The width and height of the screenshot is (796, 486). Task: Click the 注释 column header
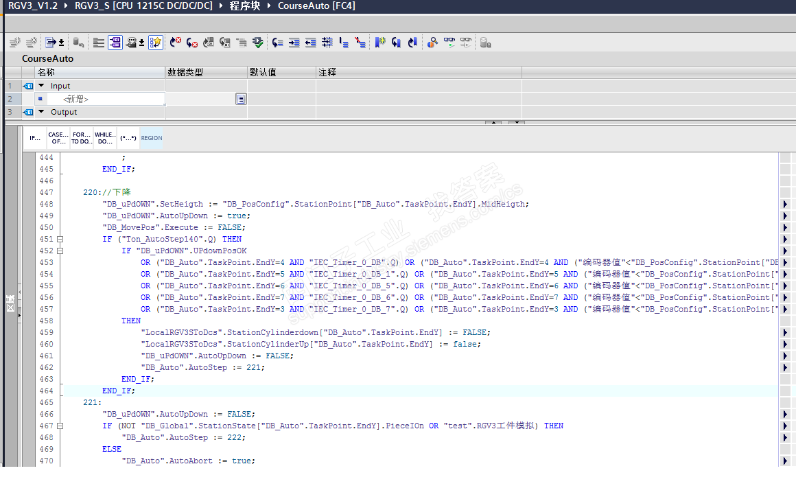419,72
